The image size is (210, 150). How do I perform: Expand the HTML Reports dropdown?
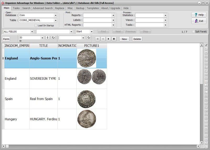click(113, 25)
